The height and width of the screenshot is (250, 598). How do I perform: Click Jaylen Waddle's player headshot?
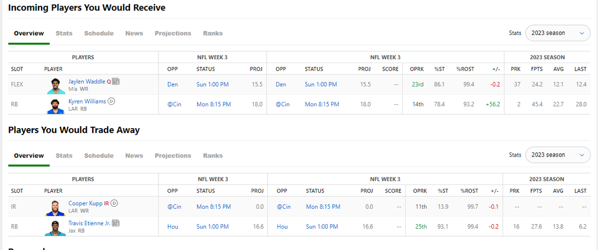[56, 84]
